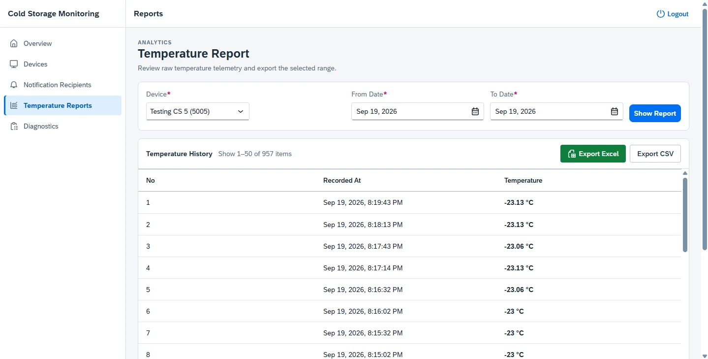Click the table's vertical scrollbar thumb
This screenshot has width=708, height=359.
(685, 215)
